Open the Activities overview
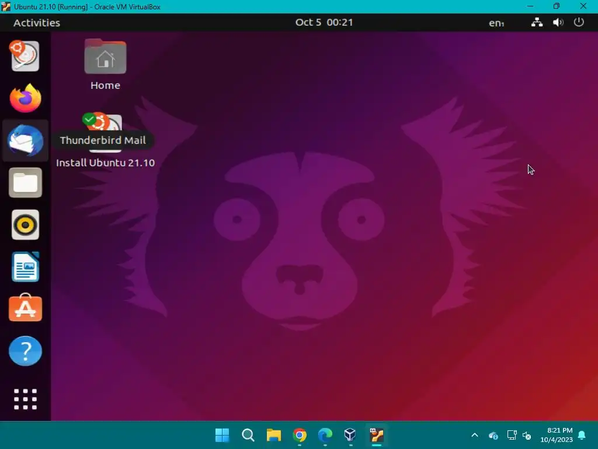 tap(37, 23)
